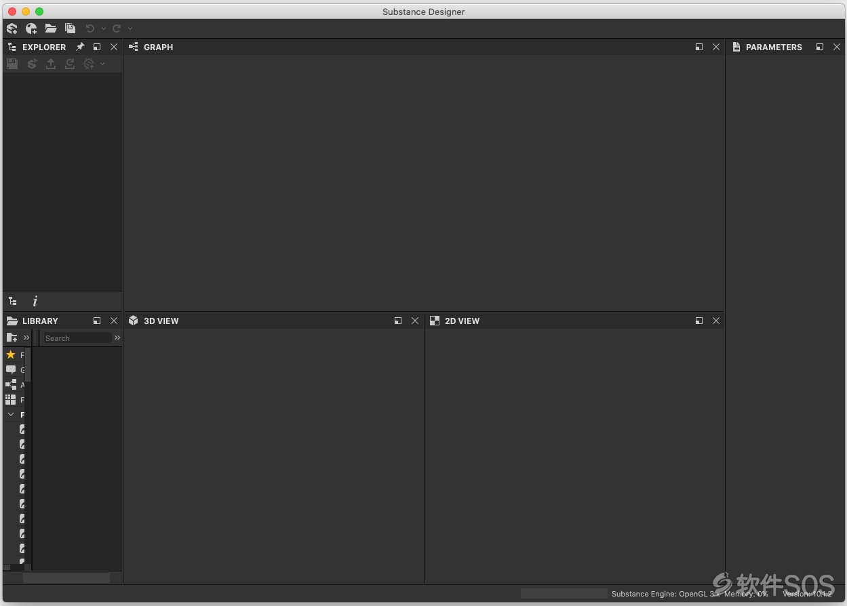Expand hidden Library toolbar items after folder icon

(26, 338)
